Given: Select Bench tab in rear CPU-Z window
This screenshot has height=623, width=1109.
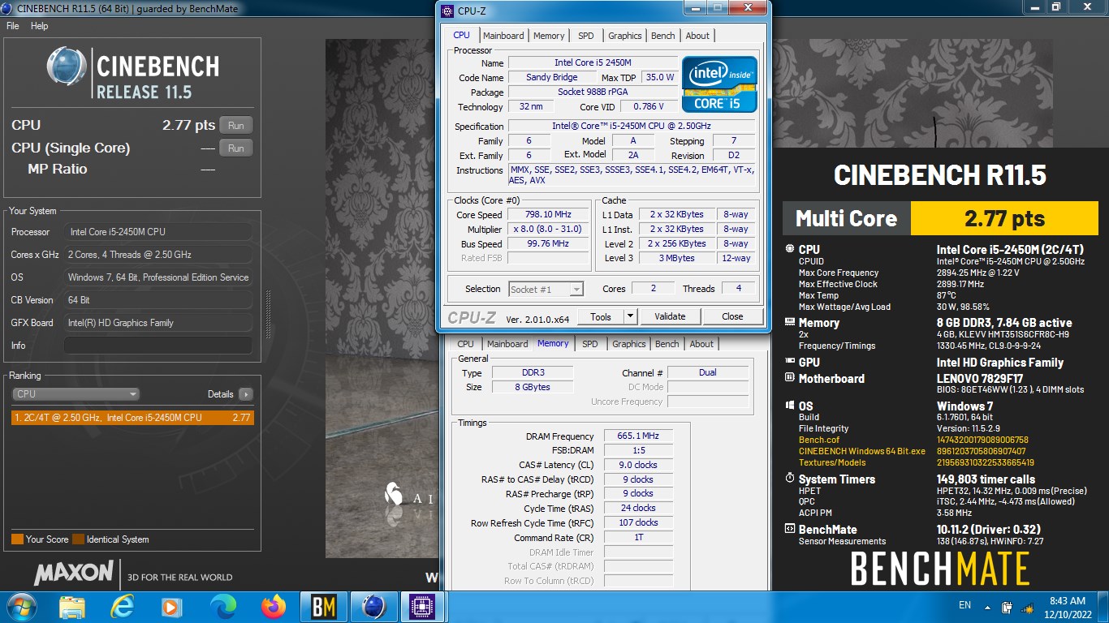Looking at the screenshot, I should click(x=667, y=344).
